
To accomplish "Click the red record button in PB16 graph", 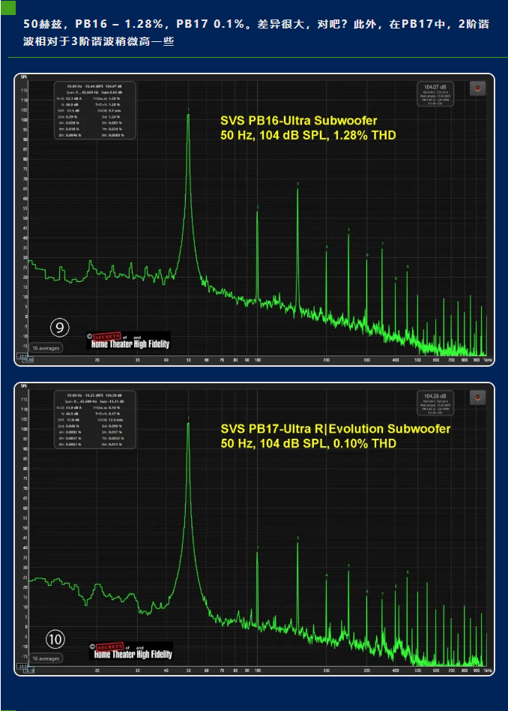I will (x=477, y=88).
